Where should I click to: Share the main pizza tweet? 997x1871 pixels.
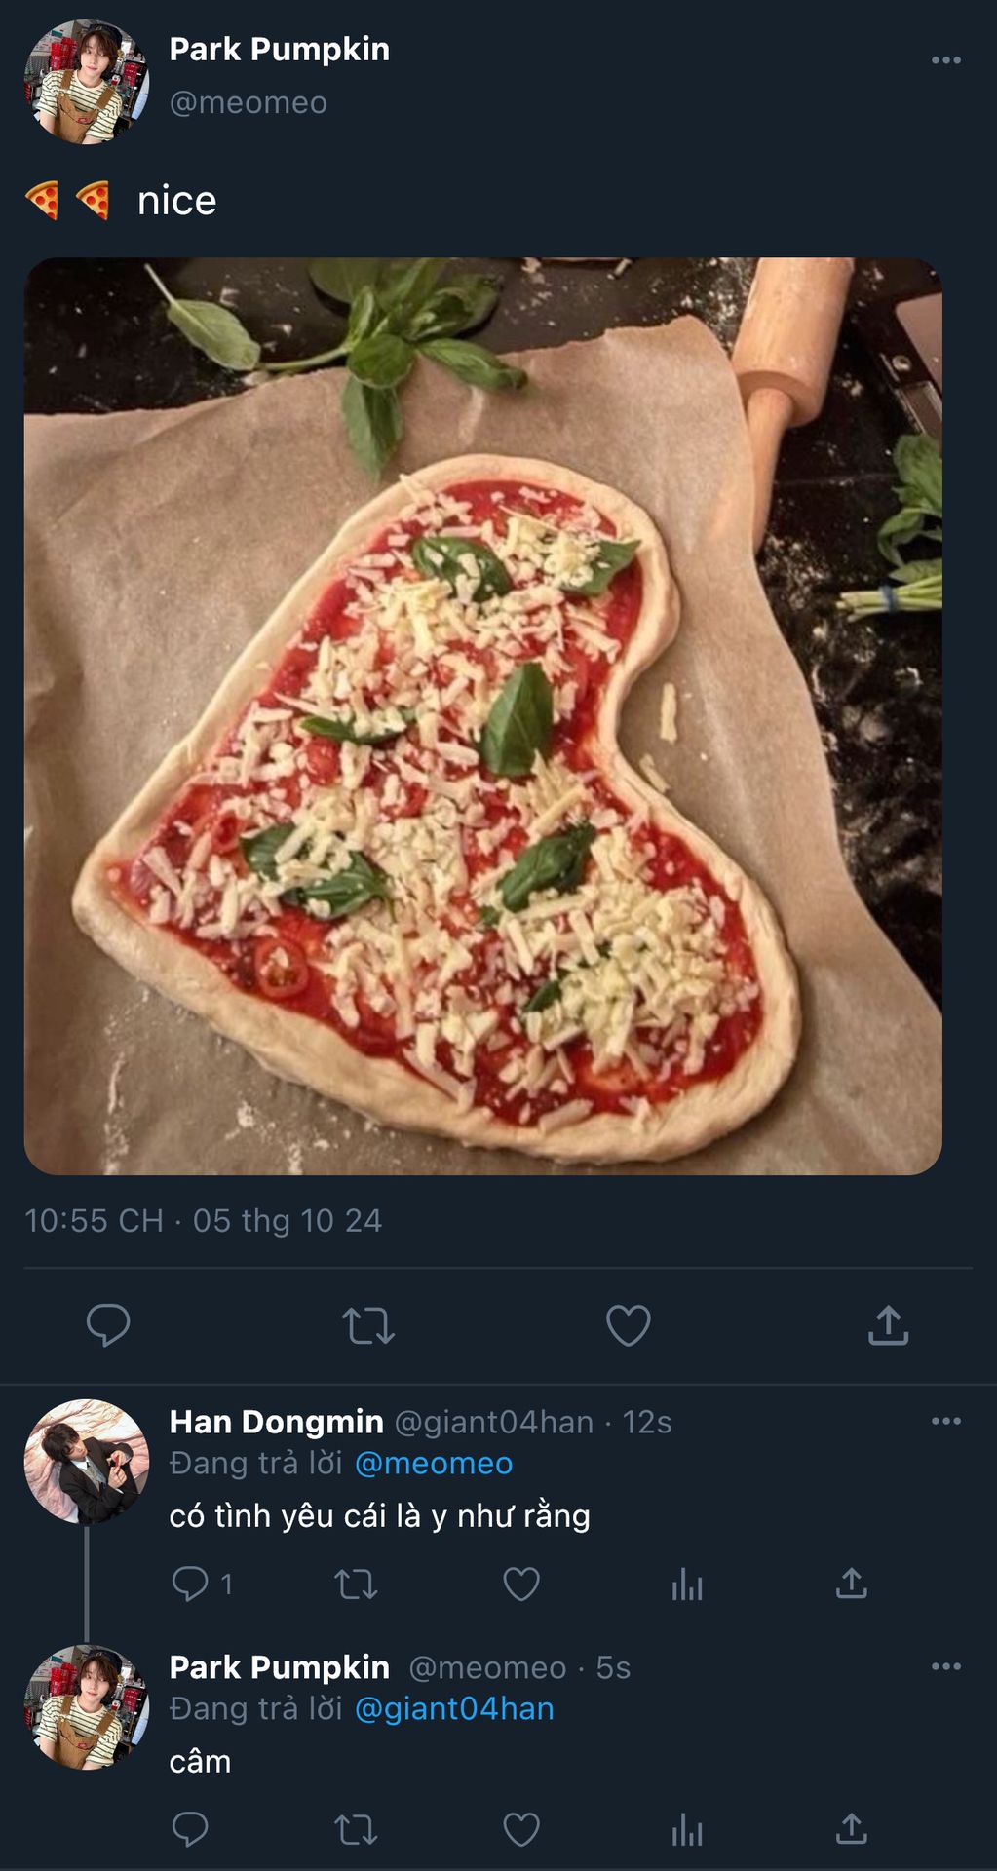click(x=888, y=1325)
